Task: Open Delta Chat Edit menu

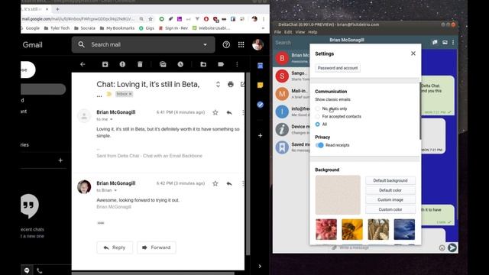Action: pos(288,32)
